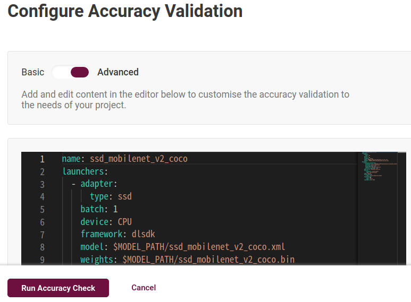Image resolution: width=411 pixels, height=302 pixels.
Task: Click line number 3 in the gutter
Action: point(42,184)
